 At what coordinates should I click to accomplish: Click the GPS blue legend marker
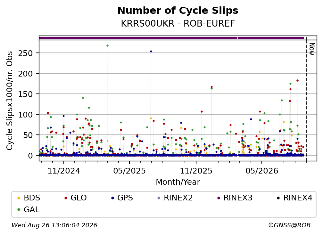click(x=112, y=198)
